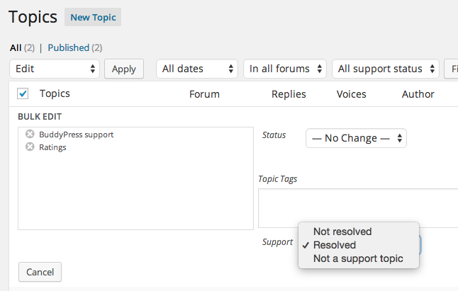The image size is (458, 291).
Task: Filter by Published topics link
Action: [68, 48]
